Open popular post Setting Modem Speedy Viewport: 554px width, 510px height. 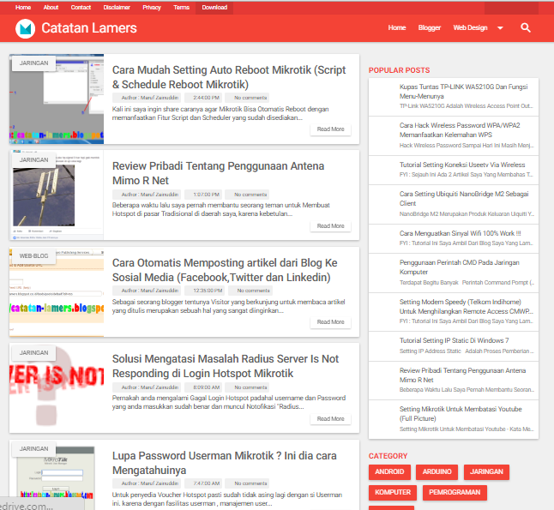[x=466, y=307]
